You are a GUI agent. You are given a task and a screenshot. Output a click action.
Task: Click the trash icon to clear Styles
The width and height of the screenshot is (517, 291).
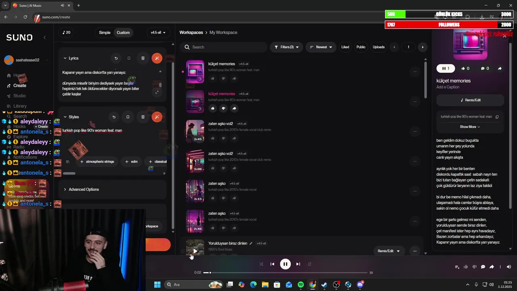143,117
